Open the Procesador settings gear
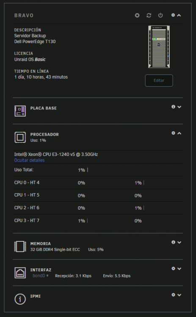The image size is (196, 317). point(173,133)
